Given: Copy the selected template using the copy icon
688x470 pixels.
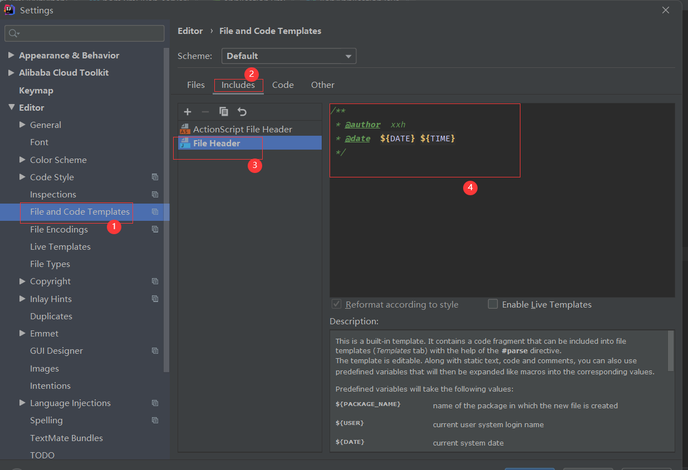Looking at the screenshot, I should point(224,112).
